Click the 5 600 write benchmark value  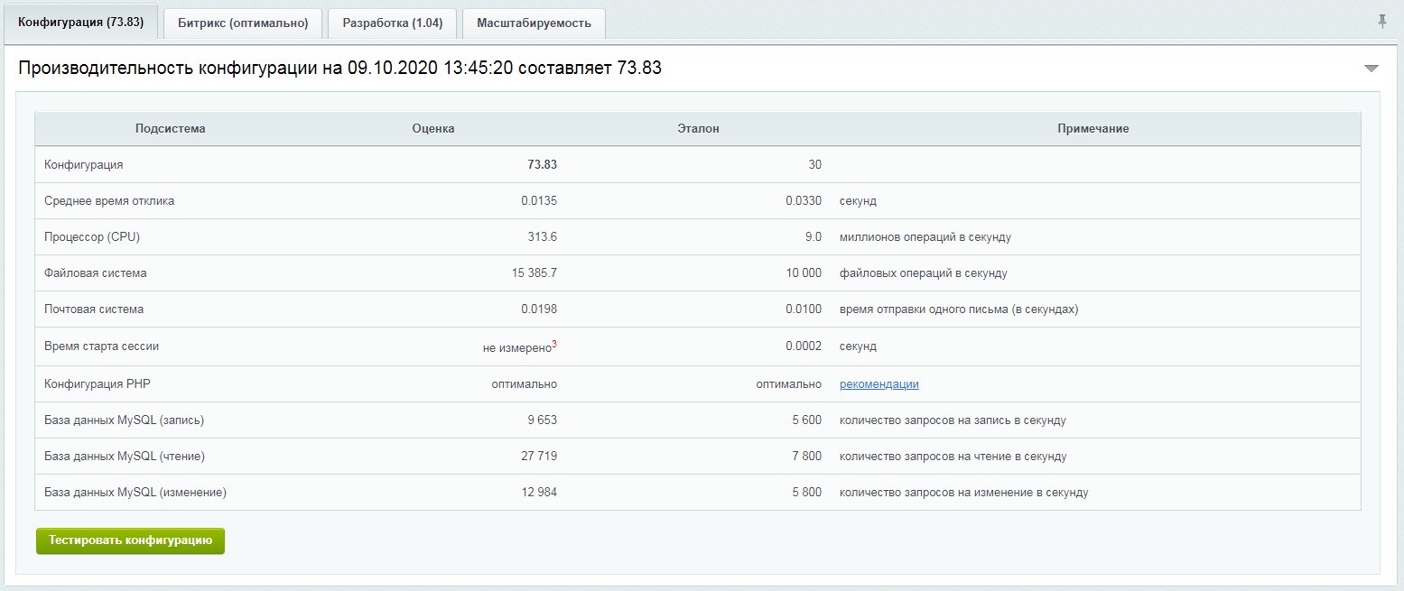coord(807,420)
